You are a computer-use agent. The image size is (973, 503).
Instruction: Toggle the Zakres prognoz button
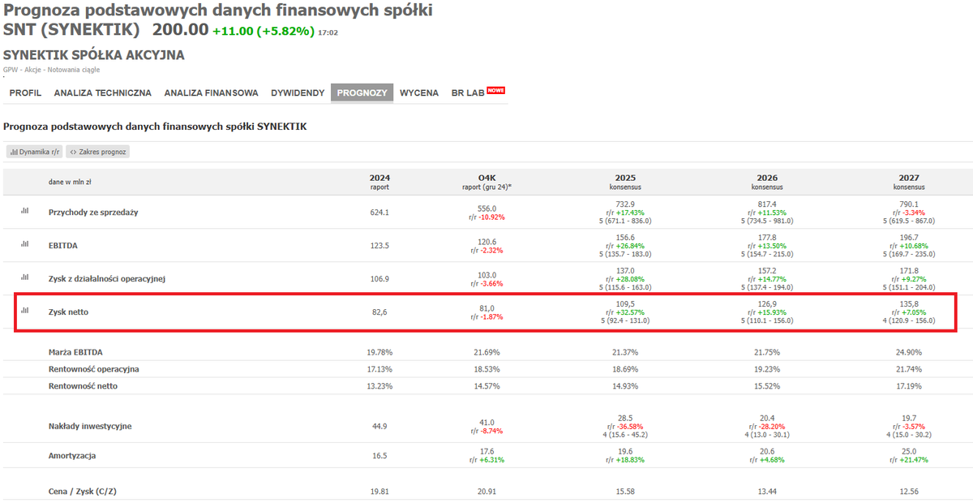[x=97, y=152]
